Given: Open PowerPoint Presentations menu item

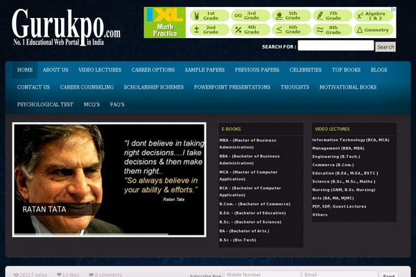Looking at the screenshot, I should [232, 87].
